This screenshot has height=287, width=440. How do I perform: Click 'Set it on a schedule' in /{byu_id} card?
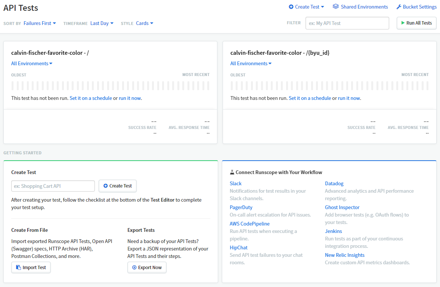(310, 98)
